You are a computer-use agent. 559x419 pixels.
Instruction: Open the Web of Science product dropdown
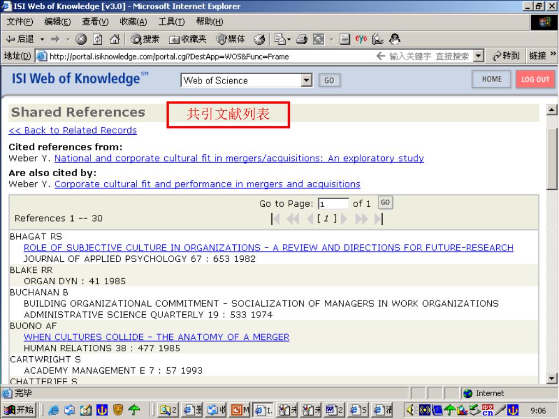click(x=246, y=80)
